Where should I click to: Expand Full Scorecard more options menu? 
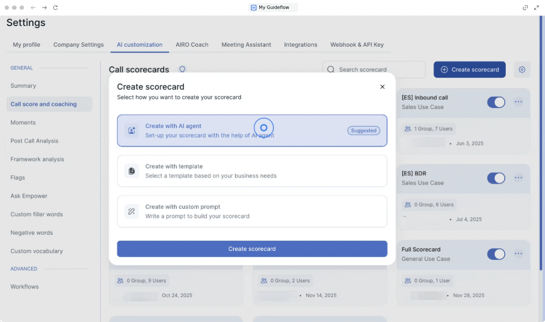(x=519, y=253)
